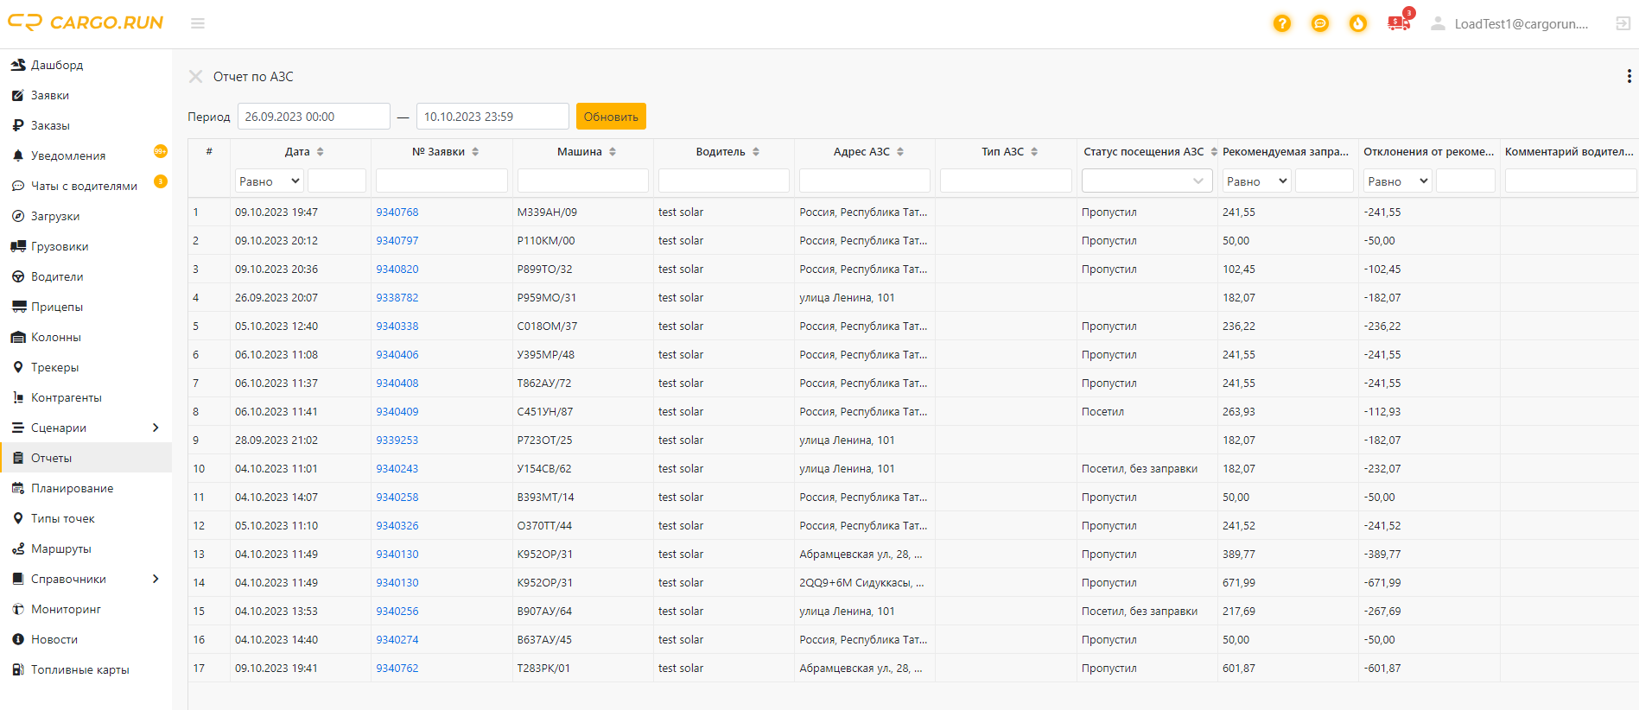Click the period start date field
Screen dimensions: 1639x710
(x=313, y=117)
